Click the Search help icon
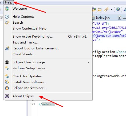This screenshot has height=116, width=126. (x=7, y=23)
